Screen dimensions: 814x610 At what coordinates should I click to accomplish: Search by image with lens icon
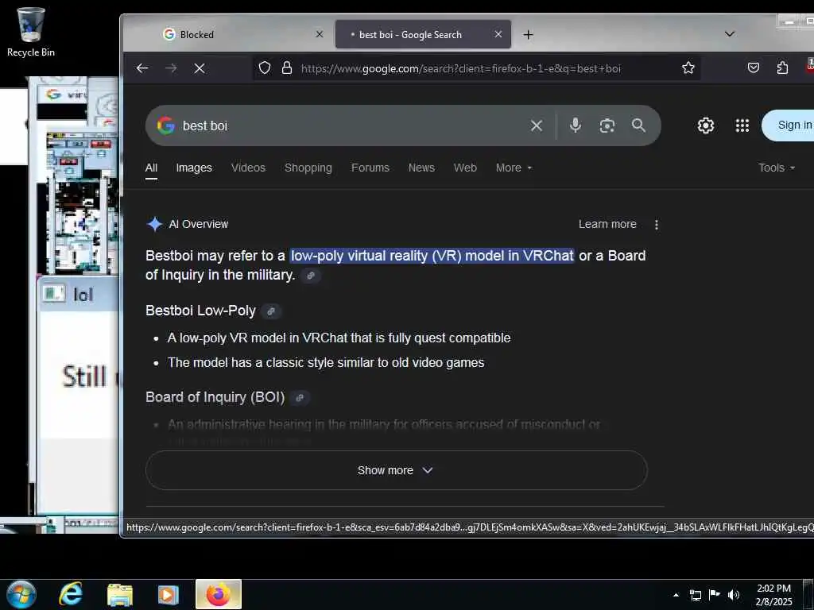607,125
